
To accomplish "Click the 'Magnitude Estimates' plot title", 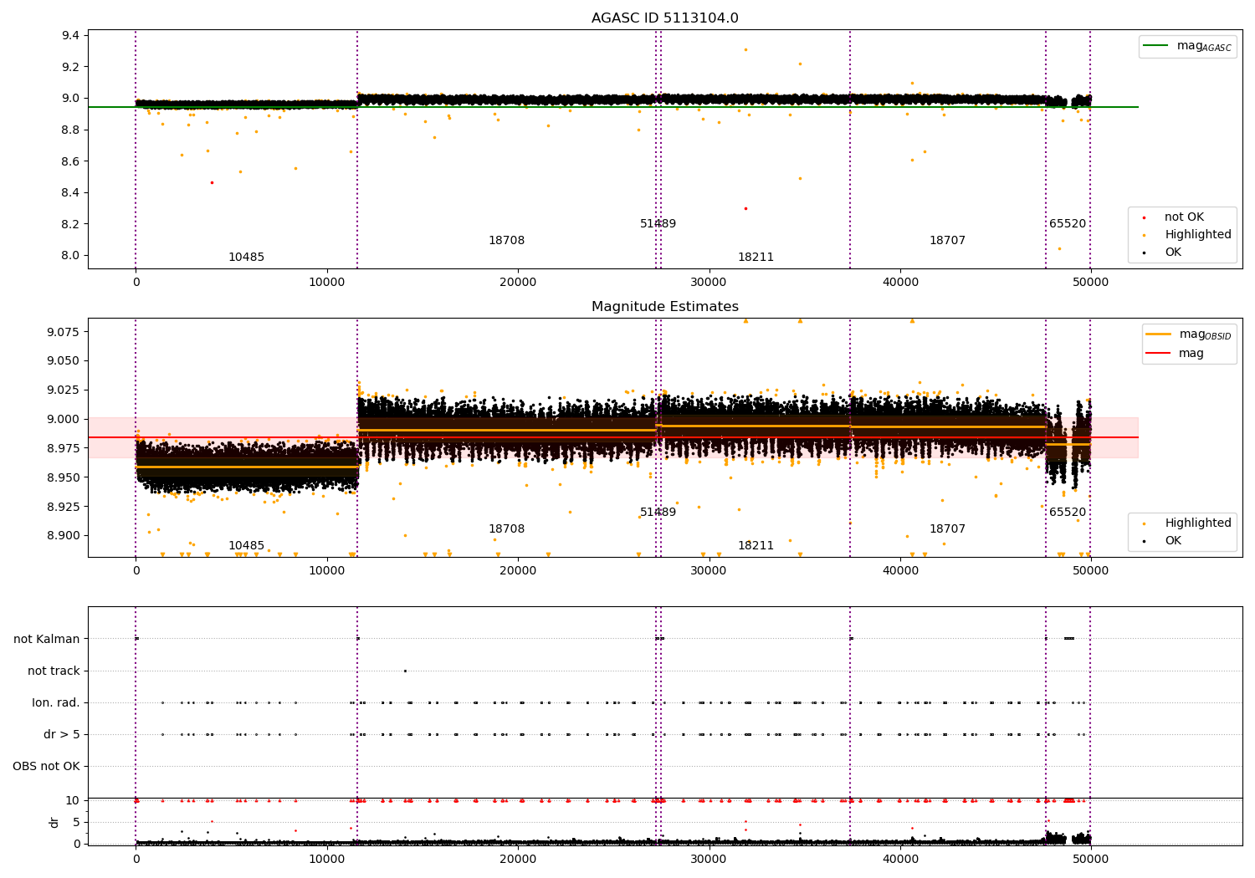I will [664, 307].
